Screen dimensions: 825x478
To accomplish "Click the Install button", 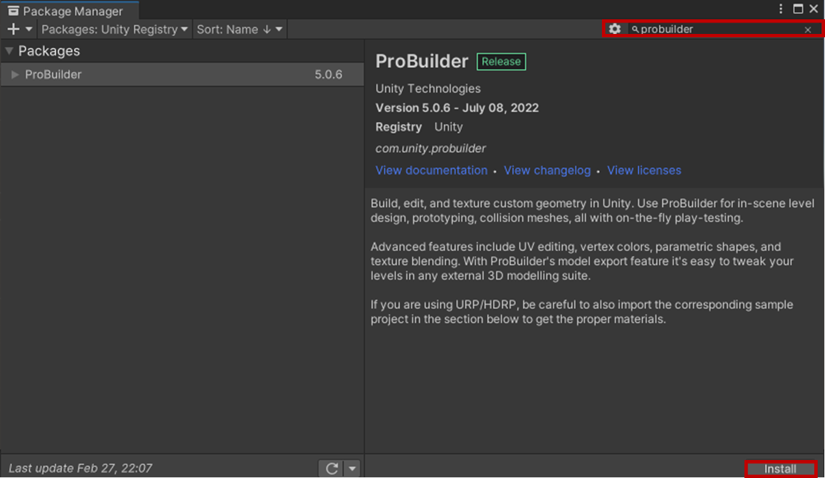I will click(x=780, y=469).
